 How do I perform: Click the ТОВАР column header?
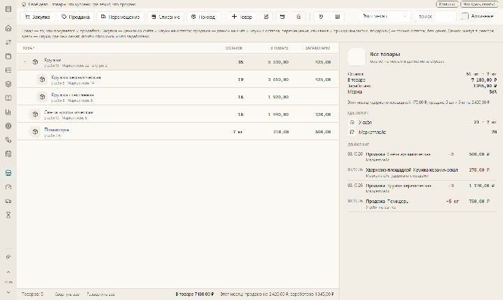28,48
